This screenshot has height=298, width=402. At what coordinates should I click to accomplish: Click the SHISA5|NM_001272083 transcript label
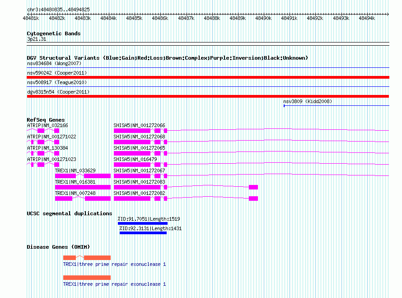click(x=139, y=182)
